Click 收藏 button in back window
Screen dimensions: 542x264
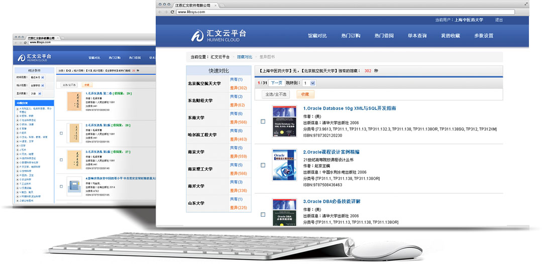click(x=87, y=85)
